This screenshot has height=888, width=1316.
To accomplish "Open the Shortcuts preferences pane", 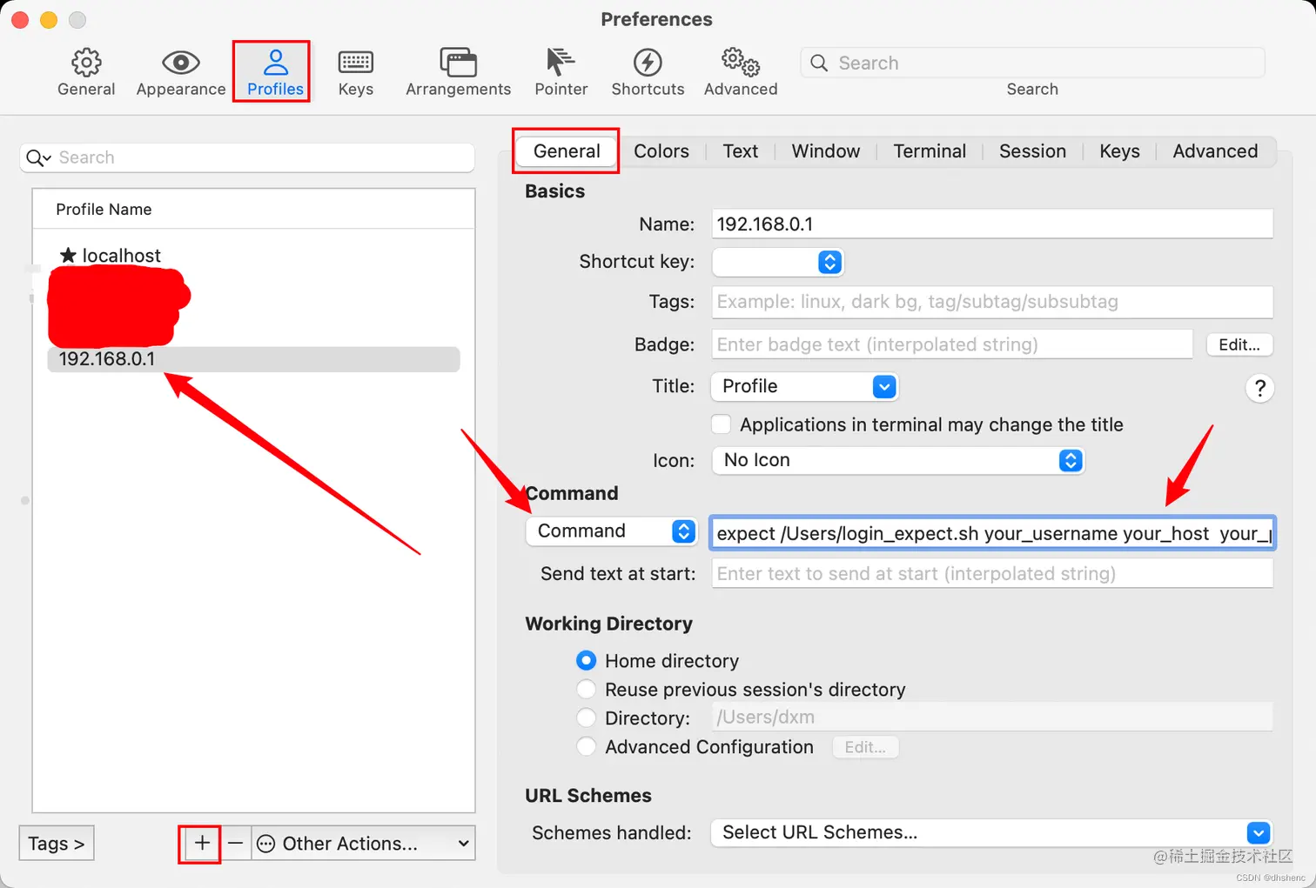I will pyautogui.click(x=648, y=72).
